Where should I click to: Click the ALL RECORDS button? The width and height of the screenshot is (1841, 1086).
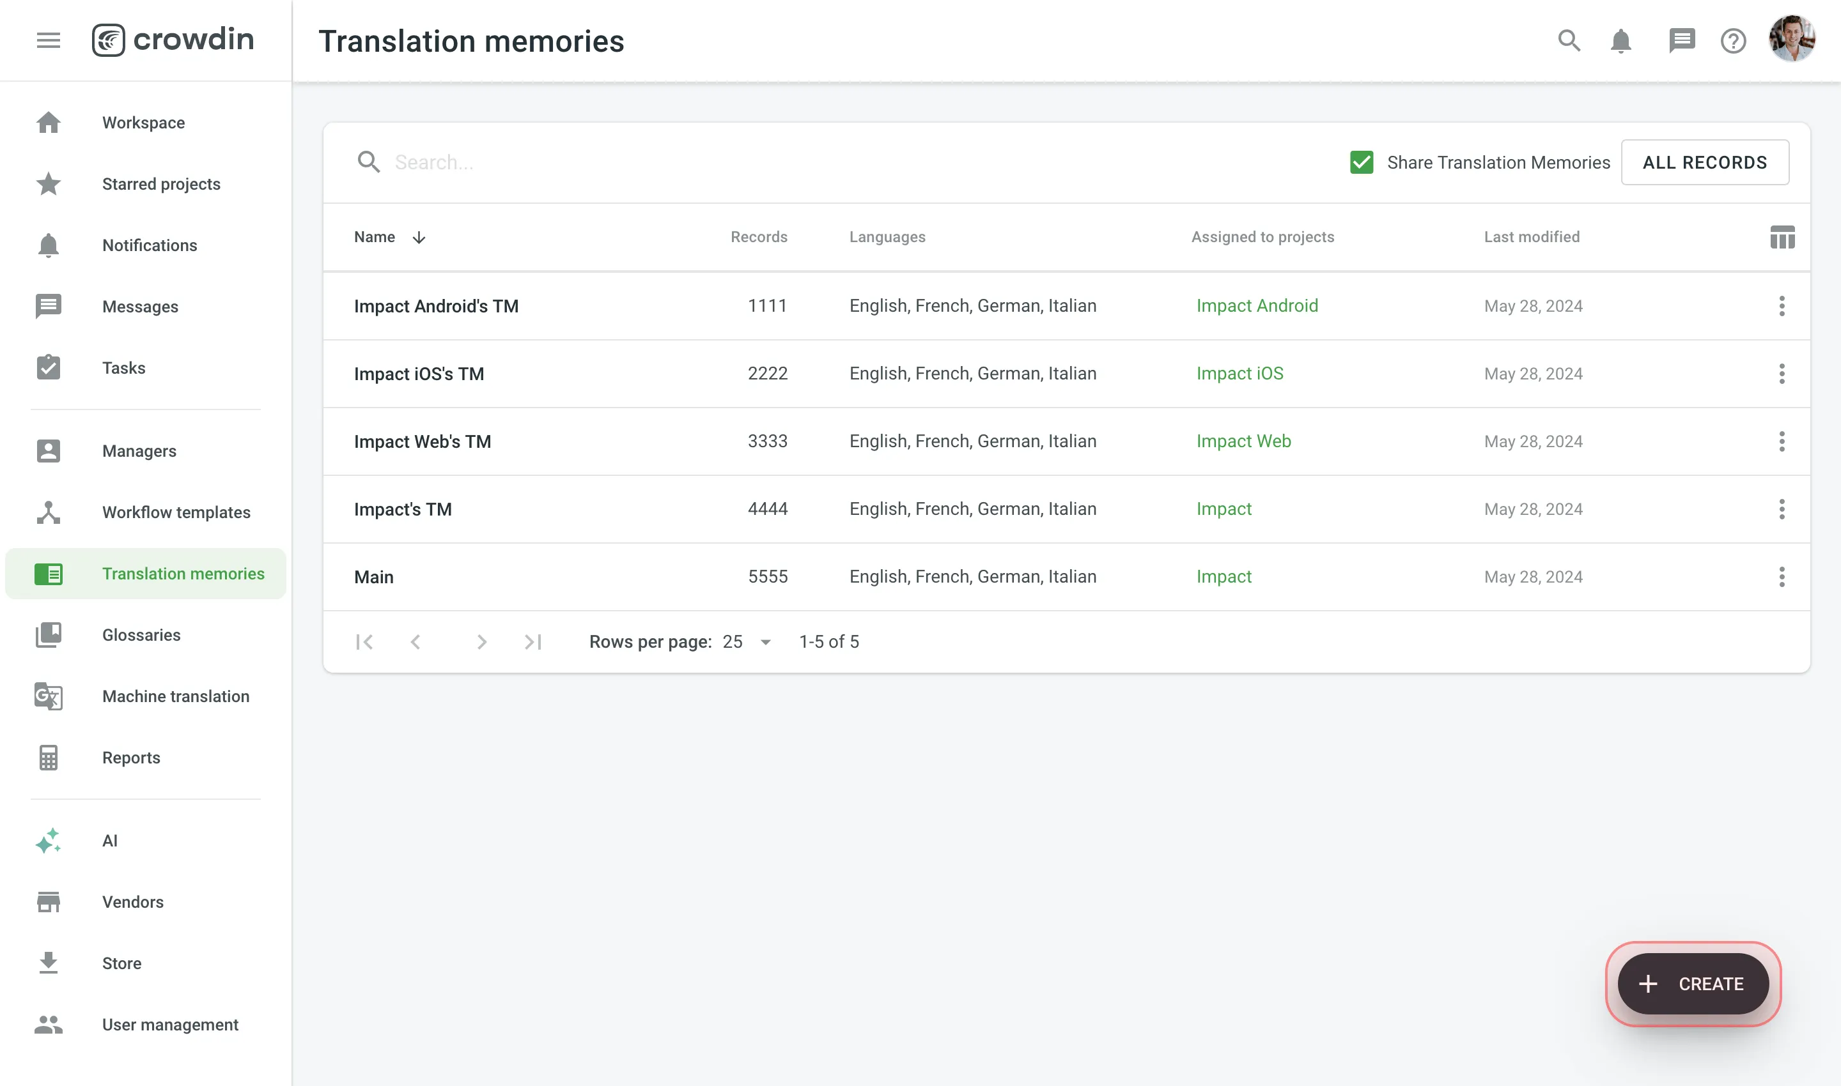[1705, 162]
